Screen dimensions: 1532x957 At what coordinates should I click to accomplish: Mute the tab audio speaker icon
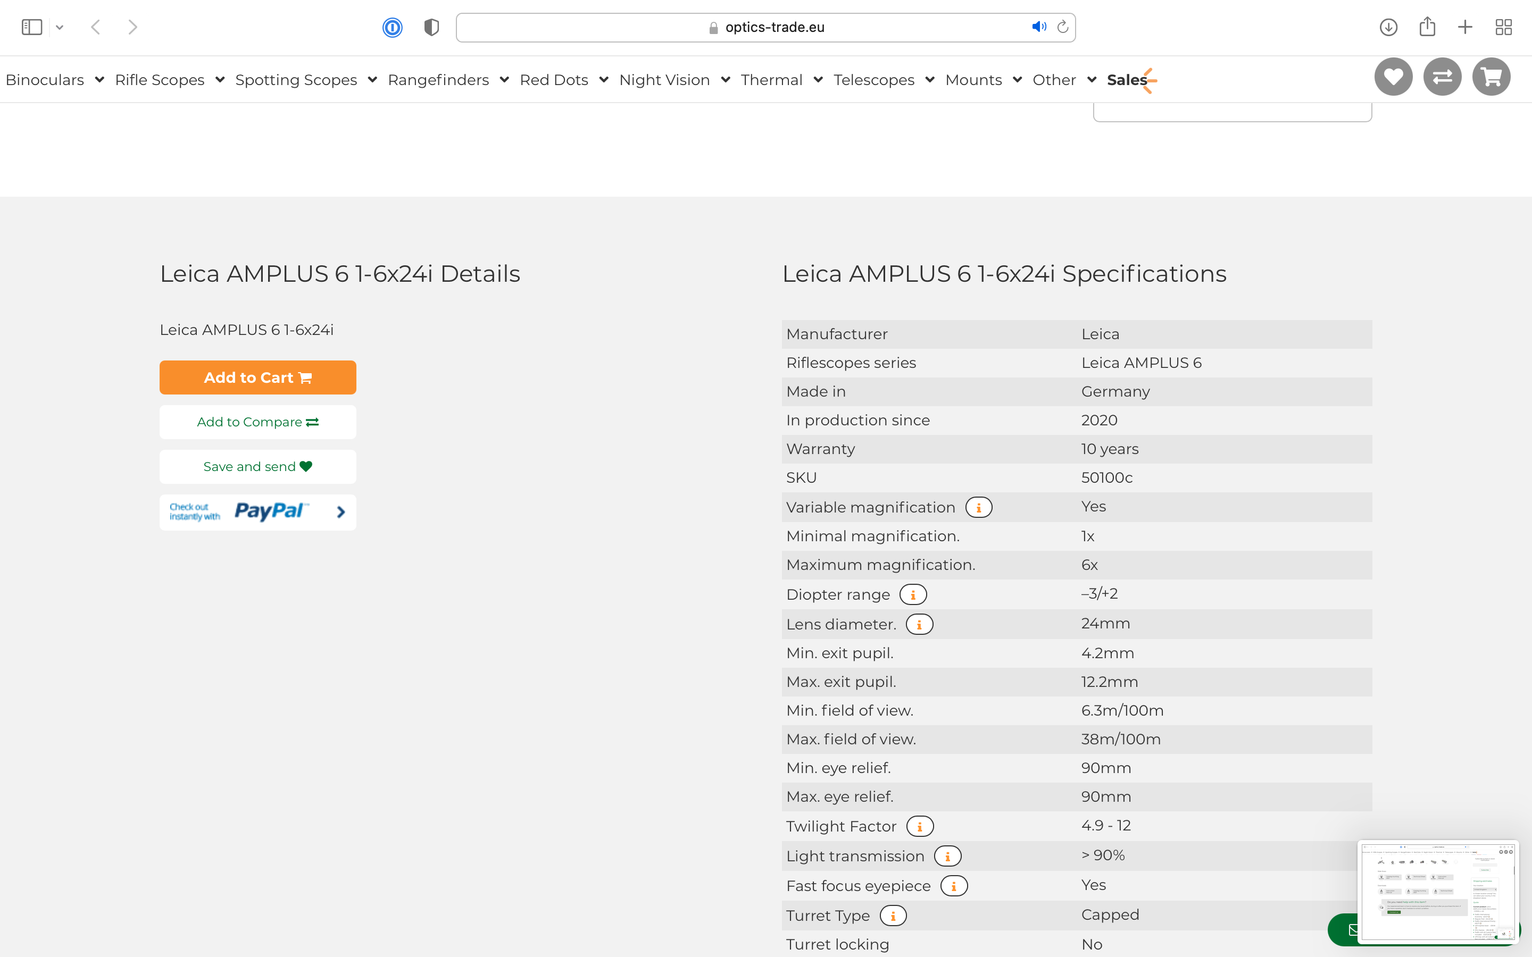click(1039, 27)
